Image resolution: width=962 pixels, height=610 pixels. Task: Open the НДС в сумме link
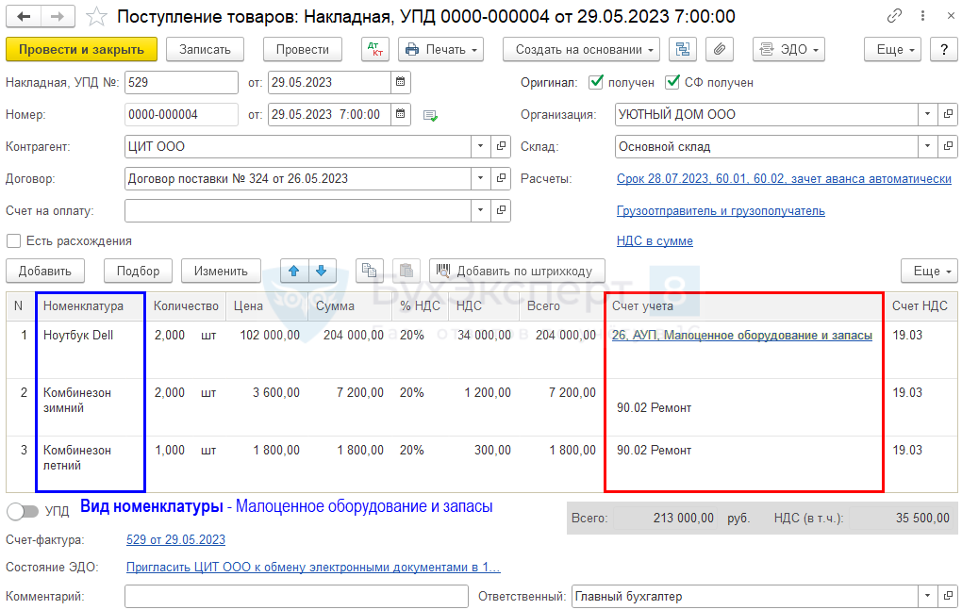coord(655,240)
